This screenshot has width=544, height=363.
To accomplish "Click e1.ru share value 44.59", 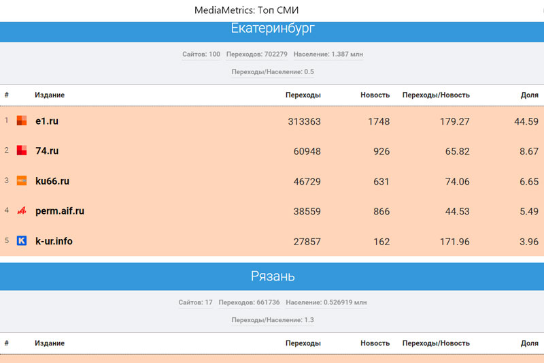I will tap(526, 122).
